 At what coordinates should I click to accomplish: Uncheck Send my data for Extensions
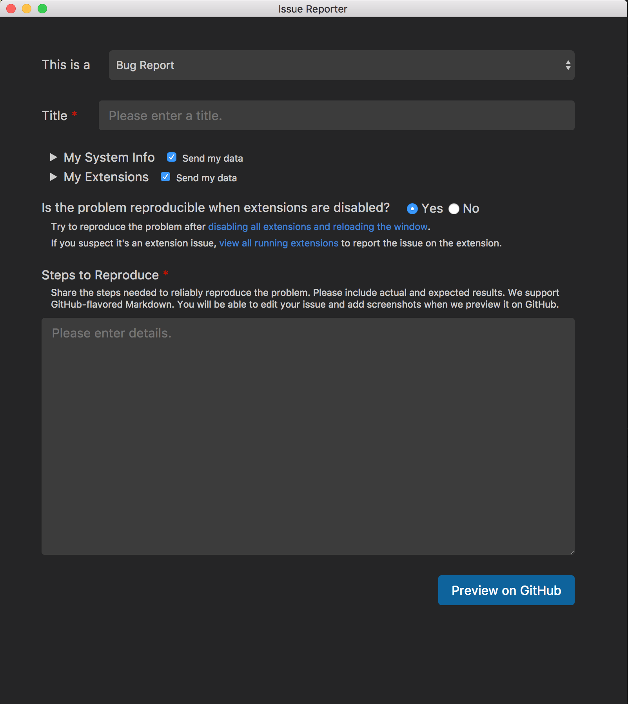tap(165, 177)
